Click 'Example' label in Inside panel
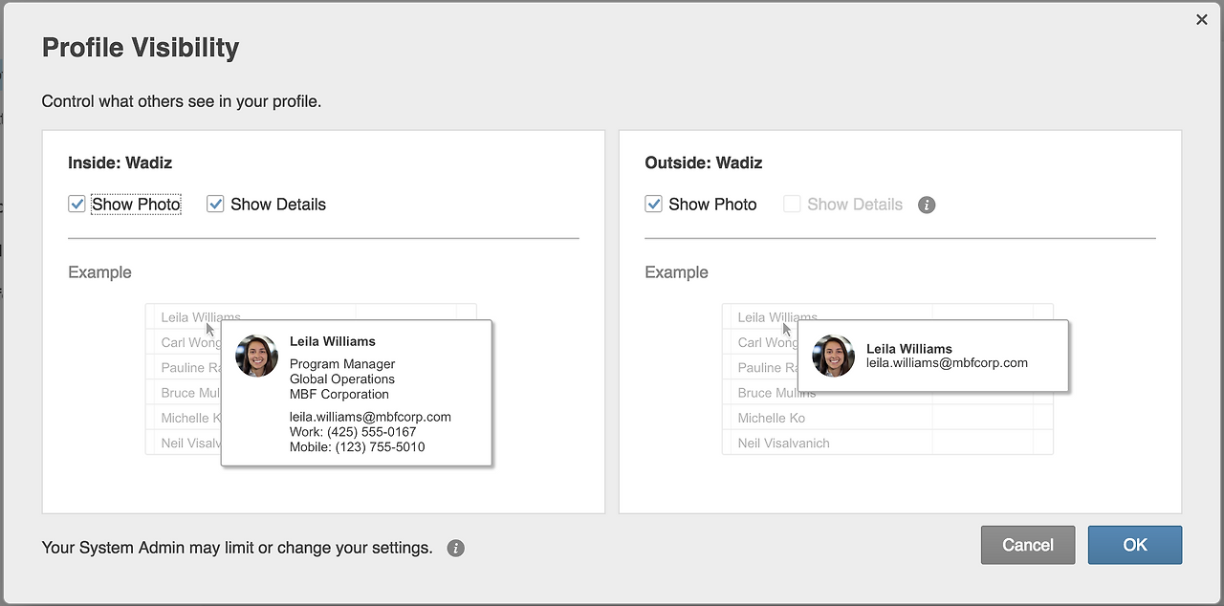The height and width of the screenshot is (606, 1224). tap(99, 272)
